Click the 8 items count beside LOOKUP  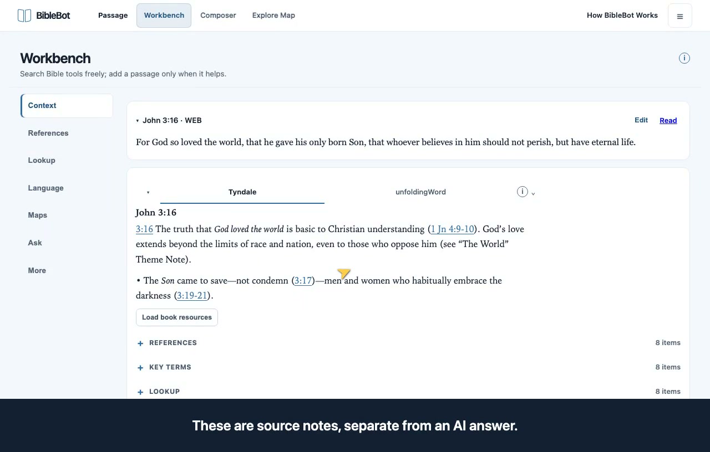pyautogui.click(x=668, y=392)
